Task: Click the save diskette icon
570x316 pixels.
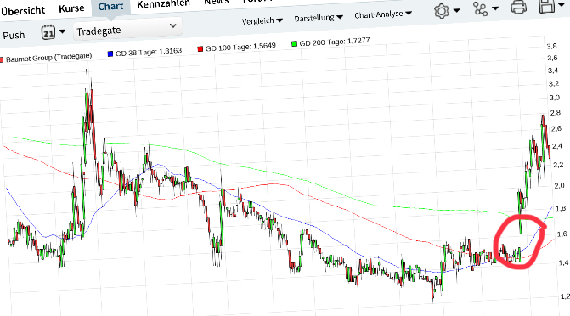Action: 546,6
